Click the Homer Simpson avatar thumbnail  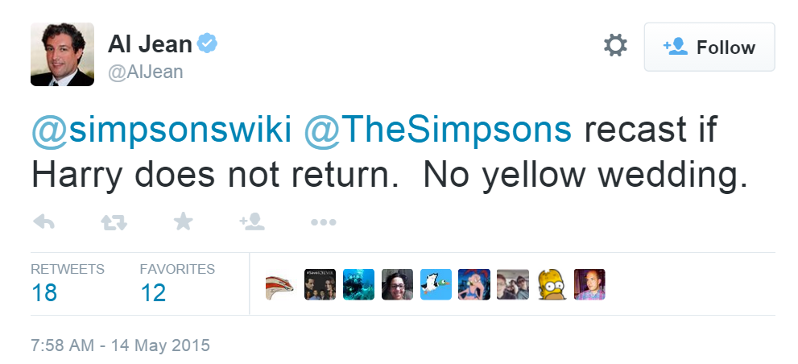tap(552, 284)
